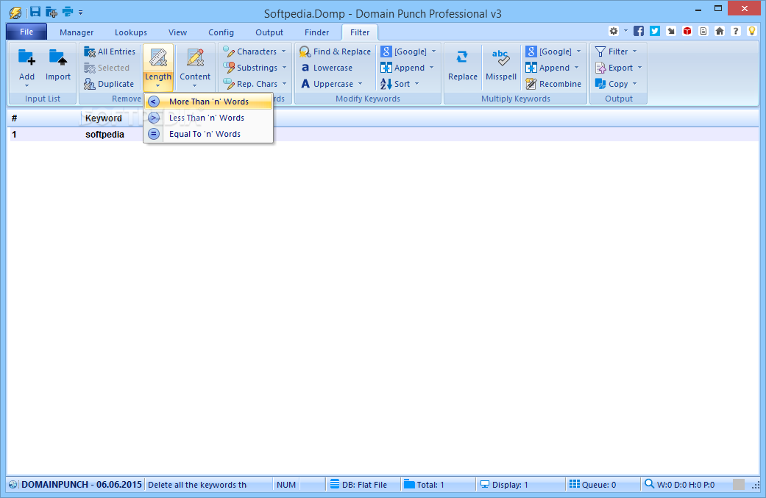Remove All Entries from list

click(110, 51)
